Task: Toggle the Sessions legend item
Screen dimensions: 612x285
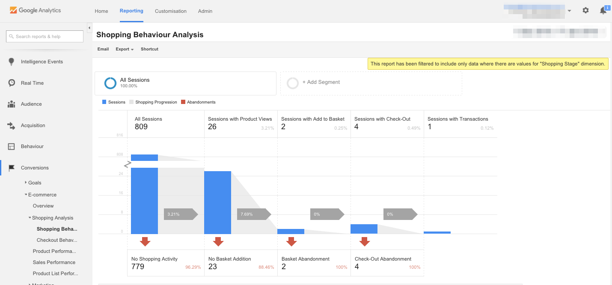Action: (113, 102)
